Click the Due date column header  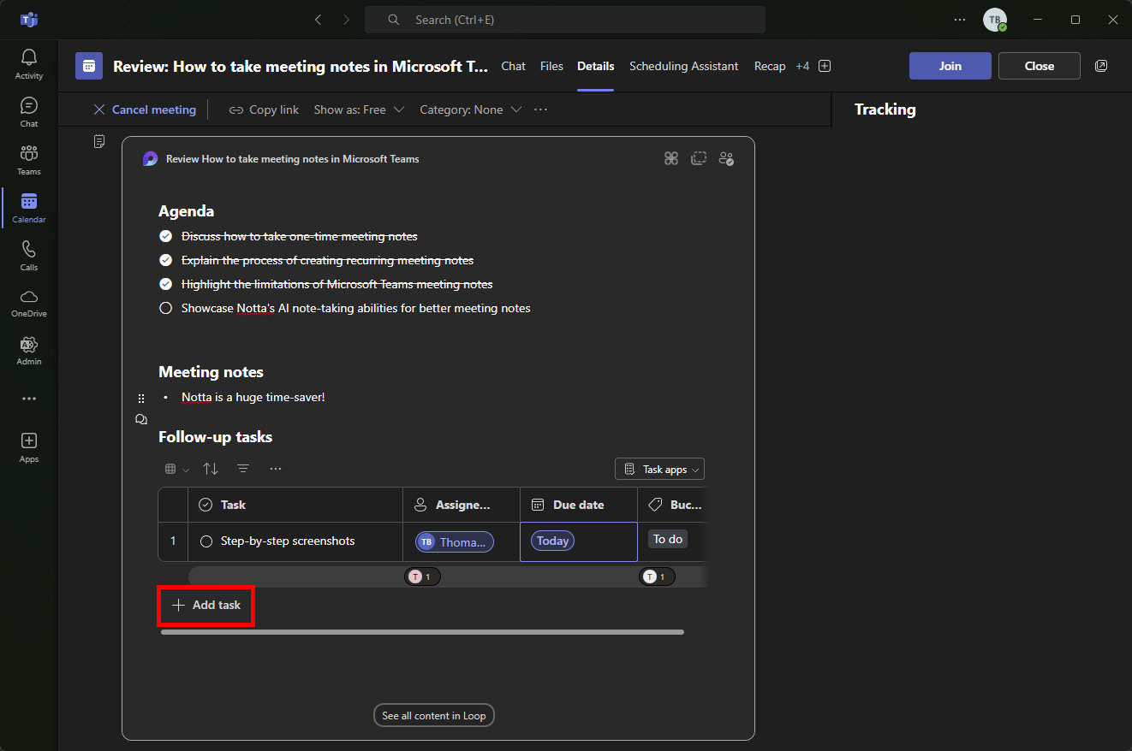(579, 505)
